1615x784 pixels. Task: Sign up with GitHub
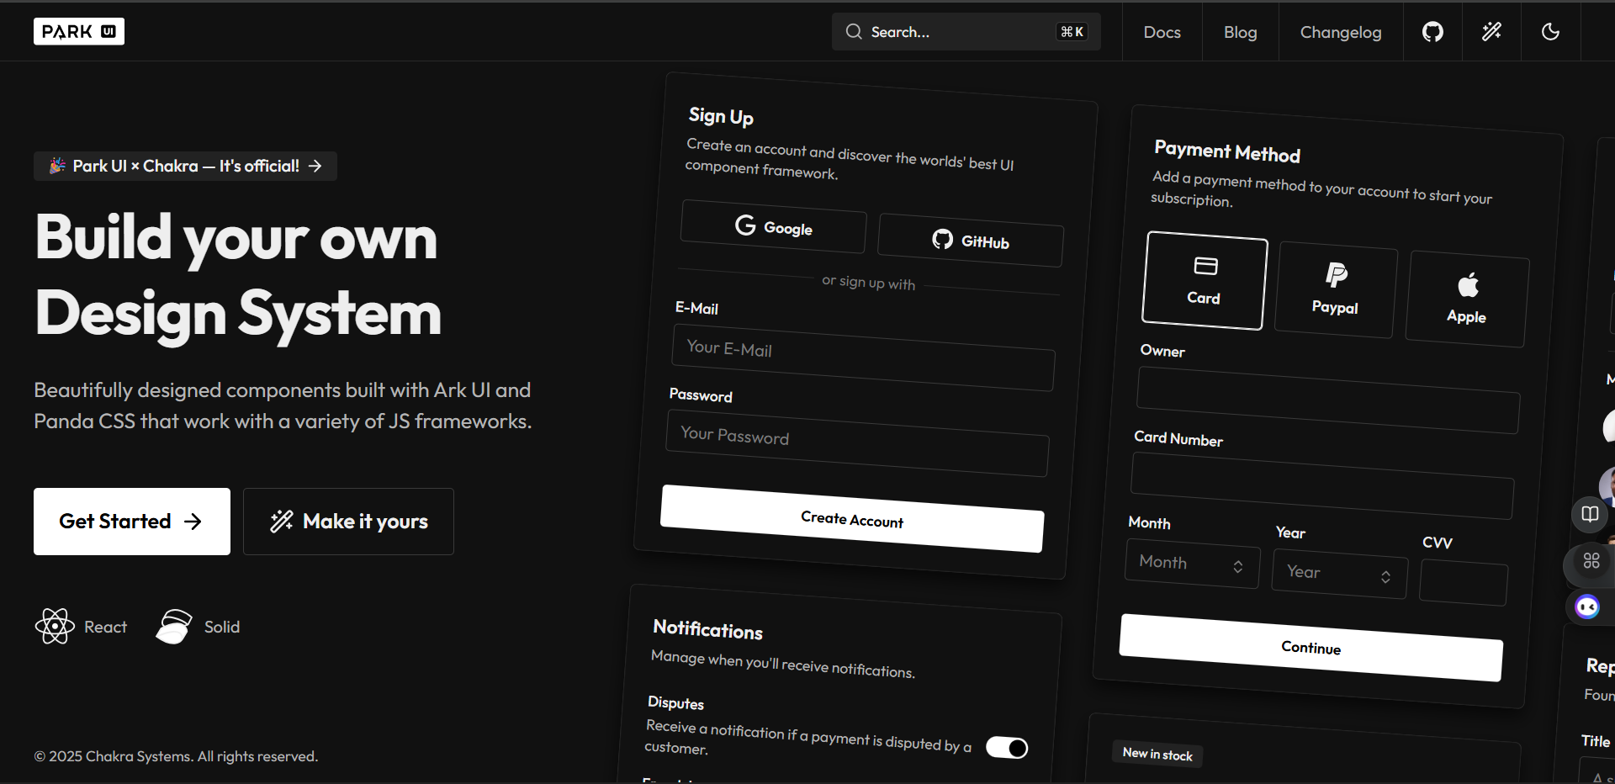(971, 241)
